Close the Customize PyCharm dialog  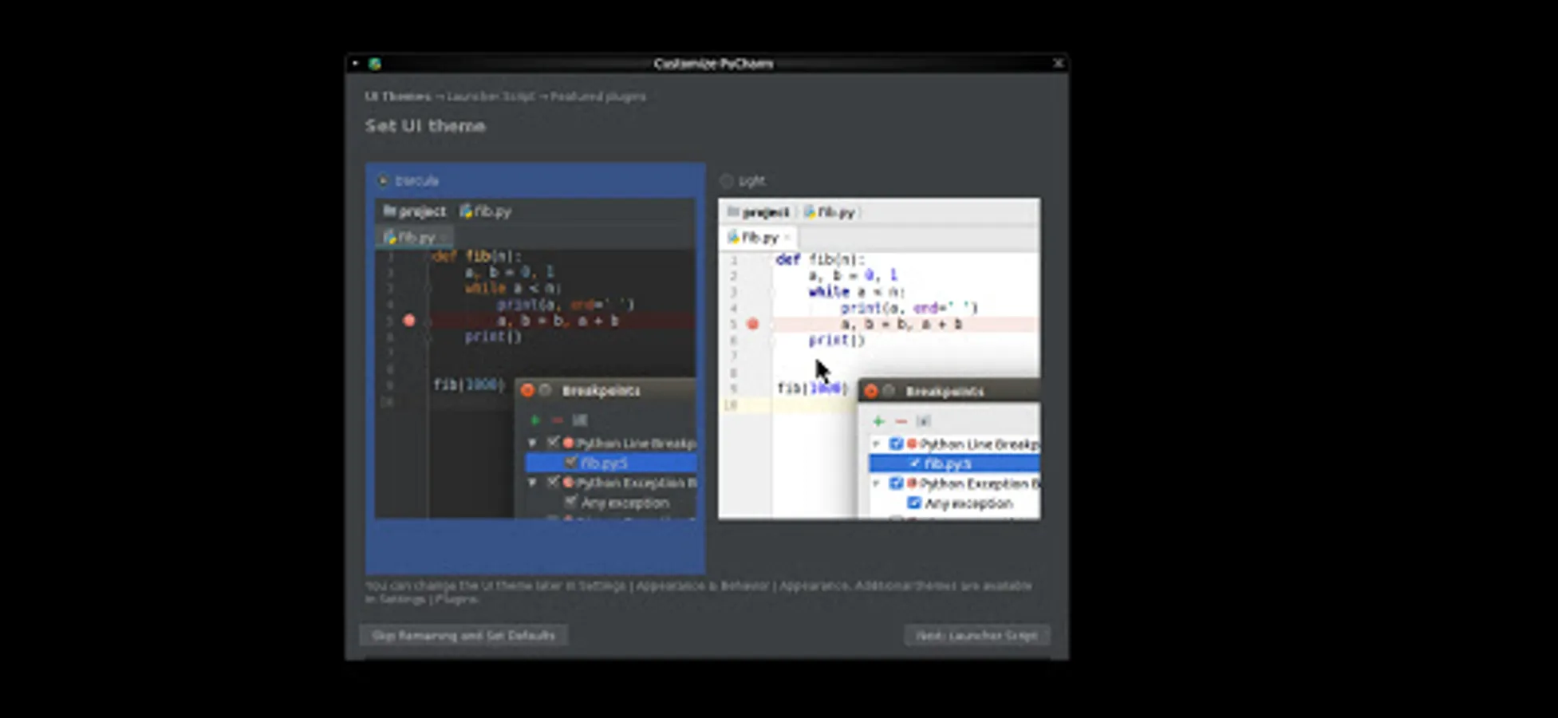[x=1059, y=63]
